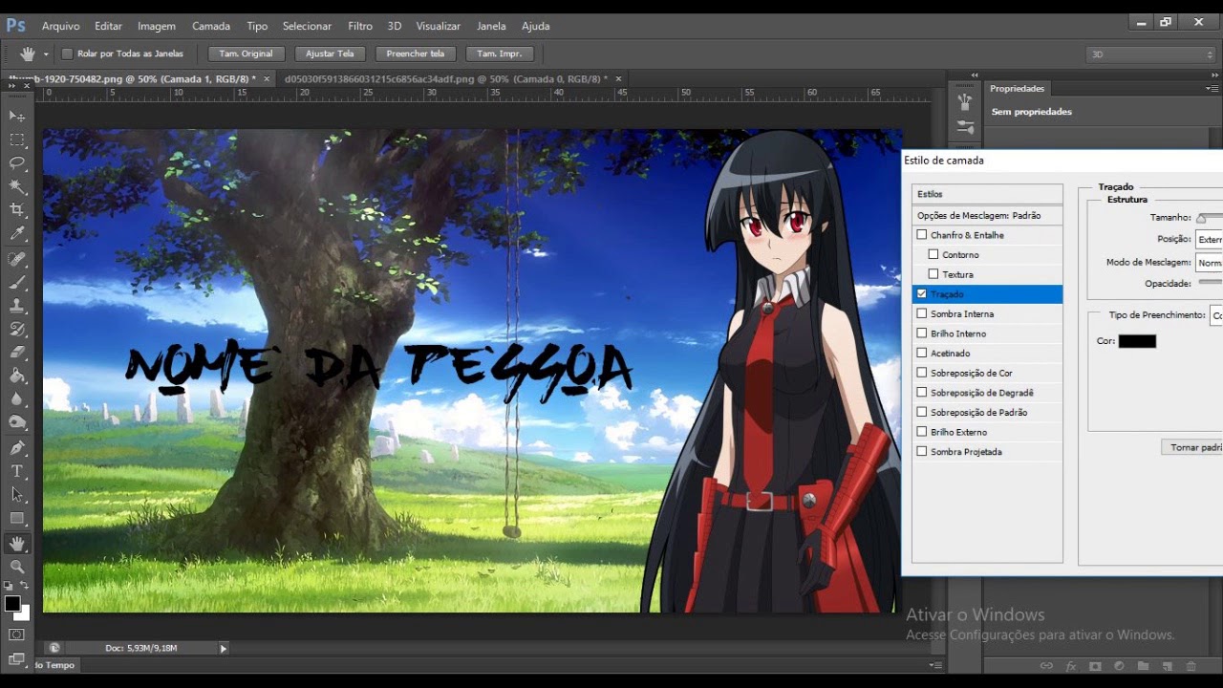Select the Clone Stamp tool
The height and width of the screenshot is (688, 1223).
[x=17, y=306]
